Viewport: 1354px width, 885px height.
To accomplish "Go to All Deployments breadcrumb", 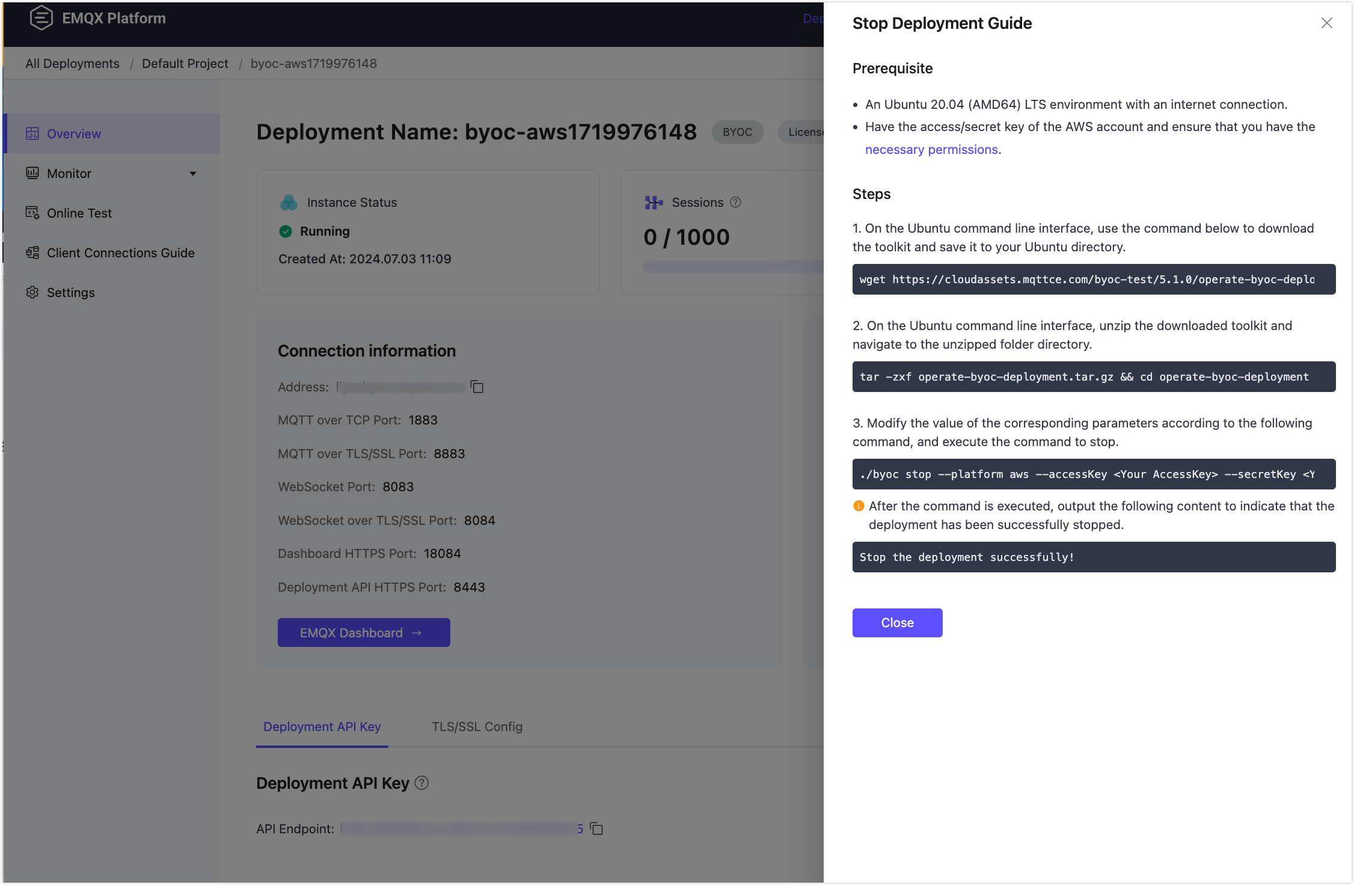I will coord(72,64).
